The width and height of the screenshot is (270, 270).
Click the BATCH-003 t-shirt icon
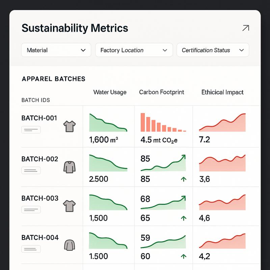click(x=70, y=206)
